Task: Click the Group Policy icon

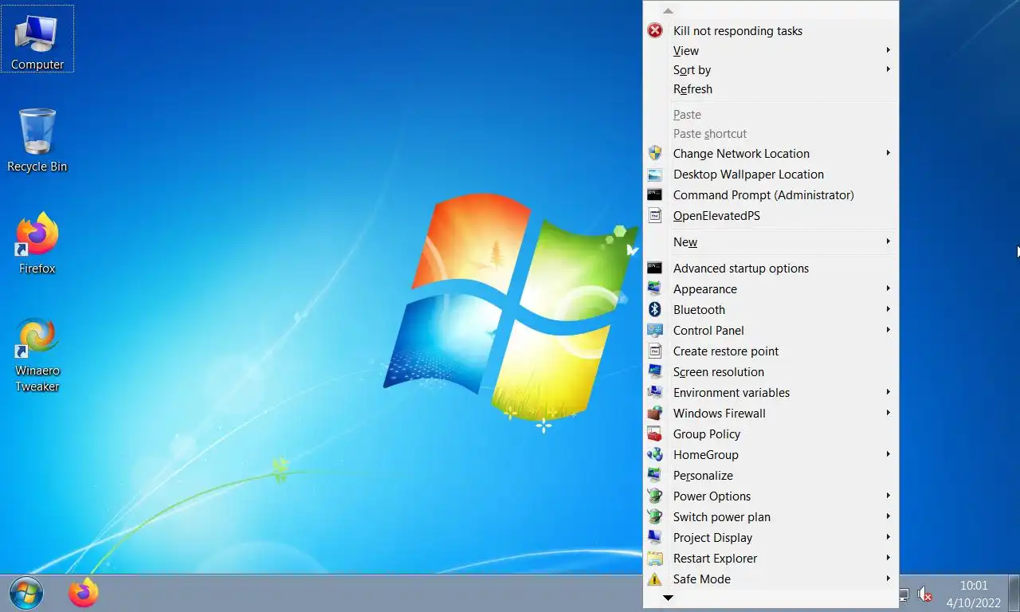Action: tap(655, 433)
